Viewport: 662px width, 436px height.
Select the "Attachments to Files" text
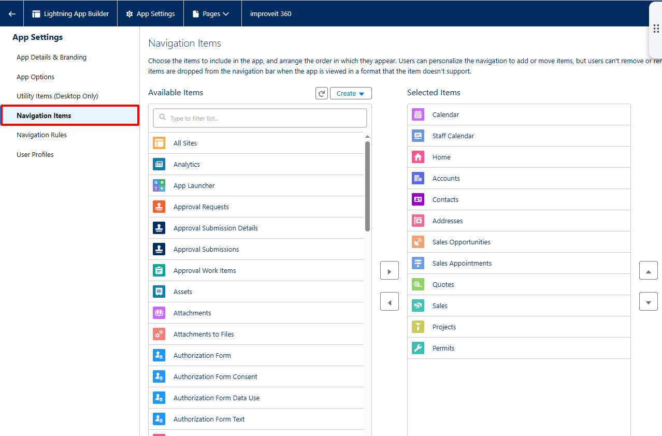204,334
